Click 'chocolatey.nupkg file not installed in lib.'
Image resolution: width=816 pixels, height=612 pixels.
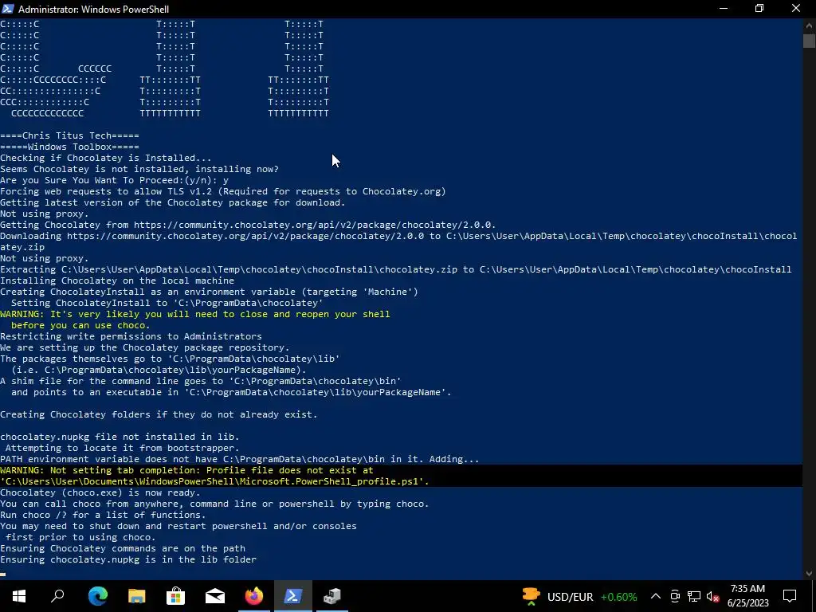[x=120, y=437]
